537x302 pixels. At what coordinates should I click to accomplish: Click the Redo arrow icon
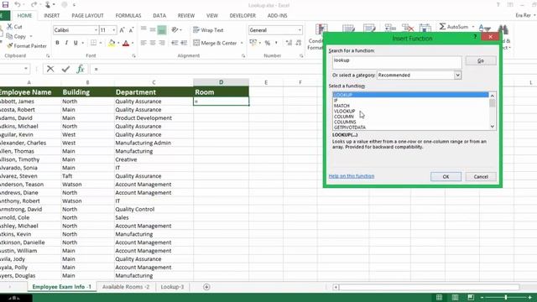[x=34, y=4]
